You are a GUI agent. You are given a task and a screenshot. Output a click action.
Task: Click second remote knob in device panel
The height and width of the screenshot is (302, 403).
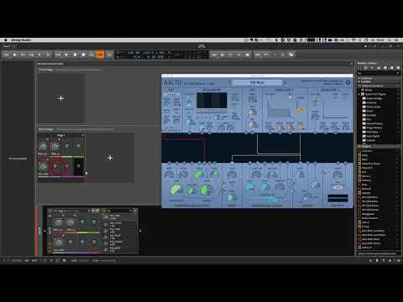pyautogui.click(x=70, y=222)
